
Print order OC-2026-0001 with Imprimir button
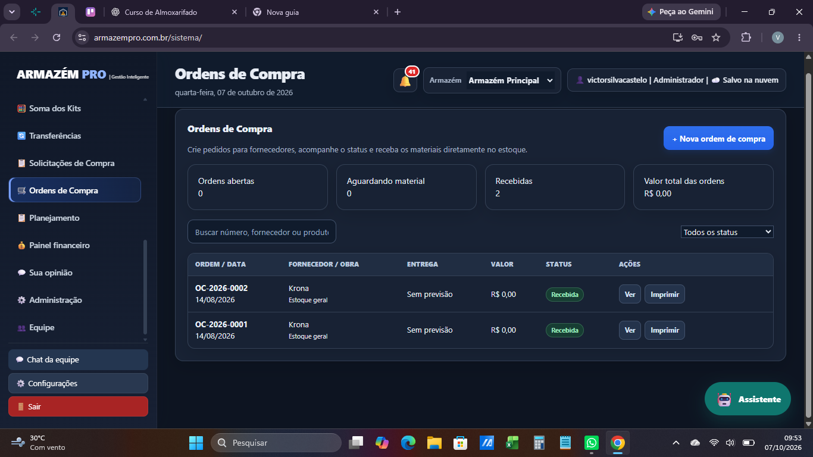(664, 330)
